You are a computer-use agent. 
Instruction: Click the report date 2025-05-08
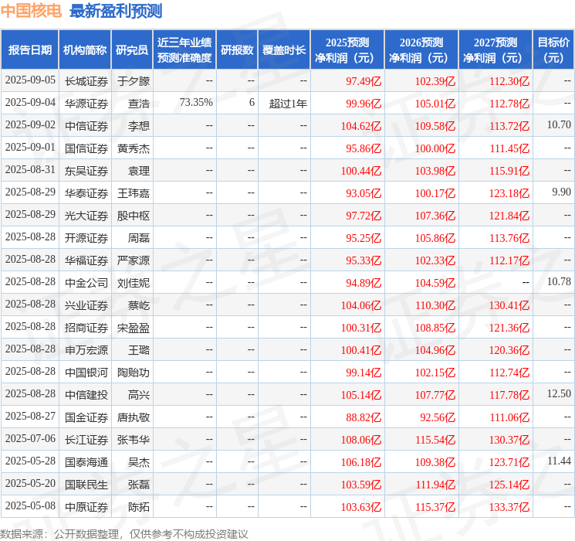[30, 505]
